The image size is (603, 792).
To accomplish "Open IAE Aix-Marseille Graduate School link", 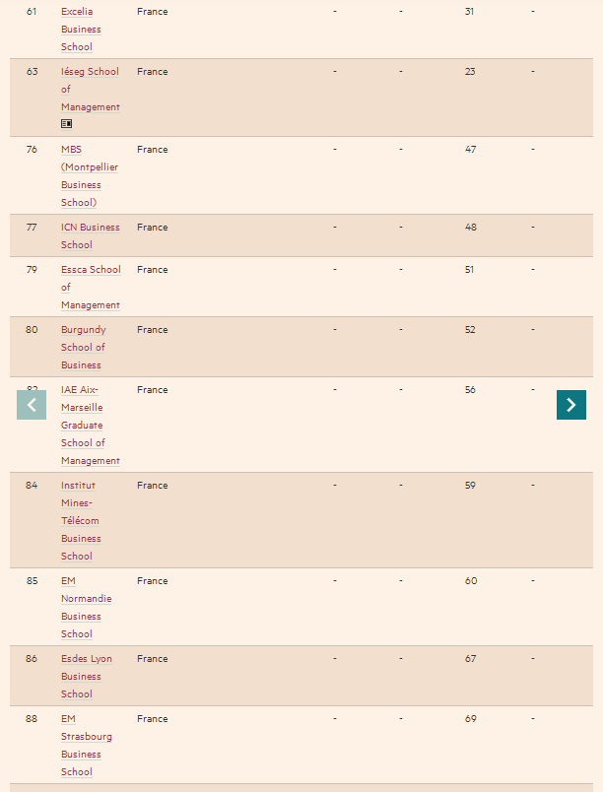I will pos(91,426).
